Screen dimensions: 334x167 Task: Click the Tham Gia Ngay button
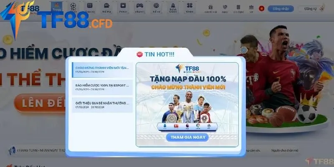[x=187, y=137]
